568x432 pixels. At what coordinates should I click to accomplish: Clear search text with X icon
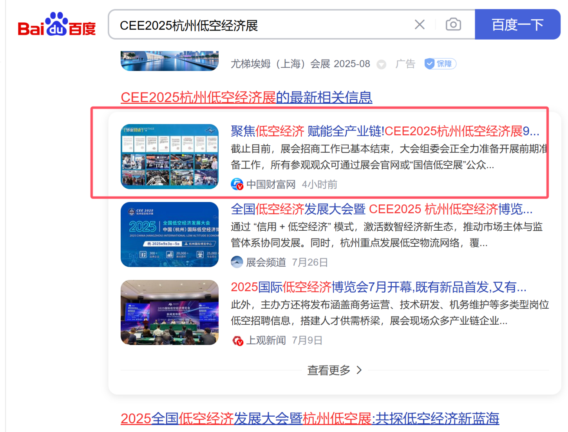coord(420,25)
